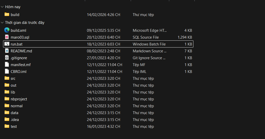This screenshot has width=265, height=139.
Task: Click the data folder name
Action: pos(14,113)
